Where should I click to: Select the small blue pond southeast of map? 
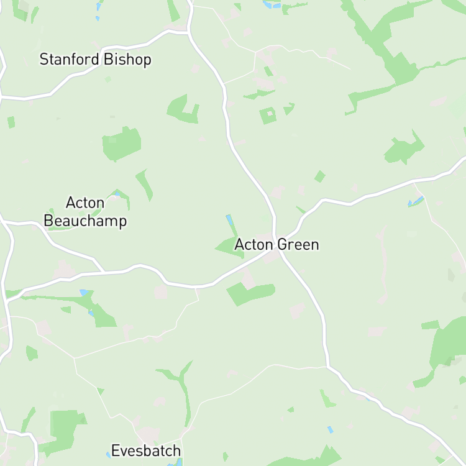[330, 430]
